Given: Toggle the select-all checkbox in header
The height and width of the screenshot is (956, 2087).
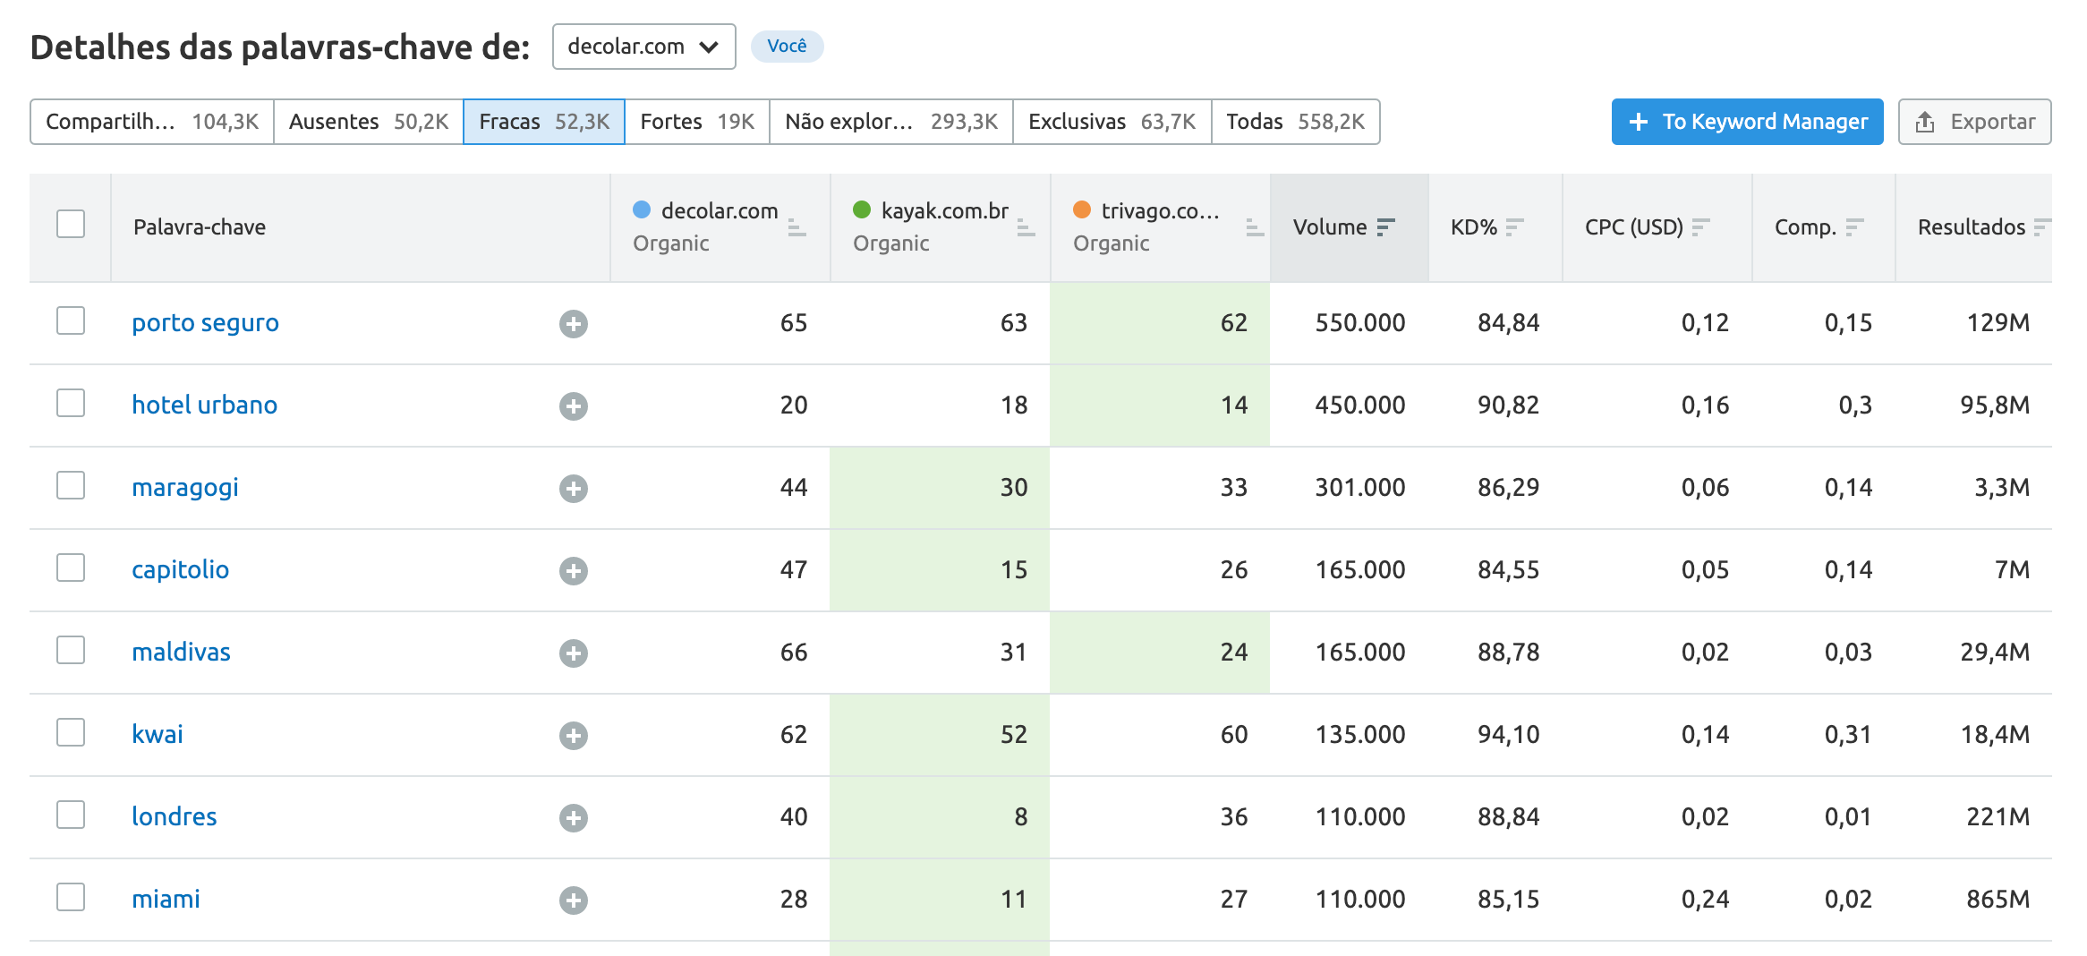Looking at the screenshot, I should coord(71,224).
